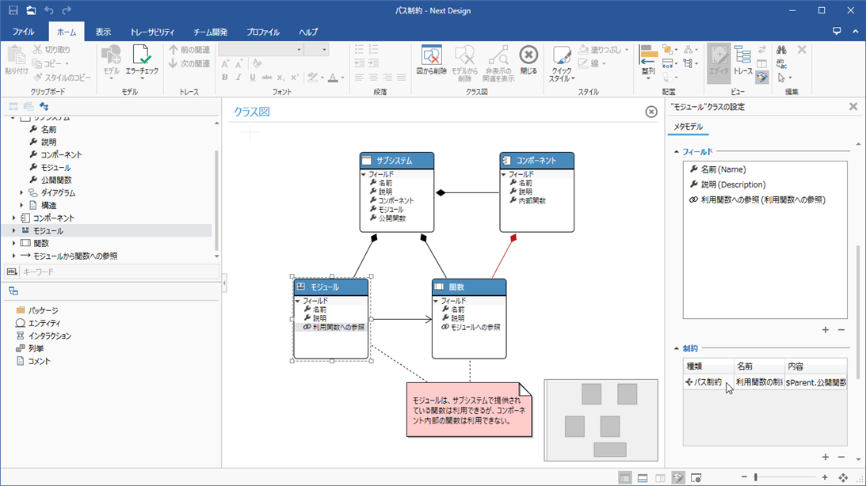Open the トレーサビリティ ribbon tab

pos(152,32)
